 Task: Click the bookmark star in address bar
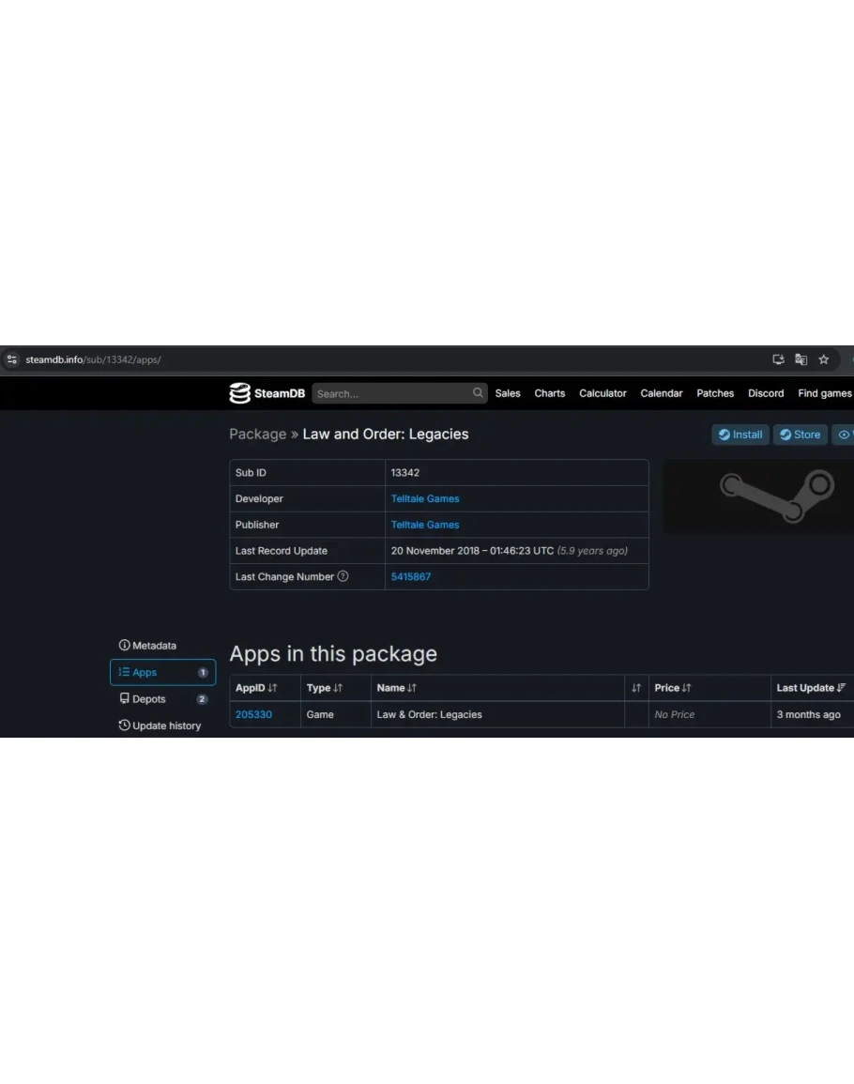click(824, 359)
